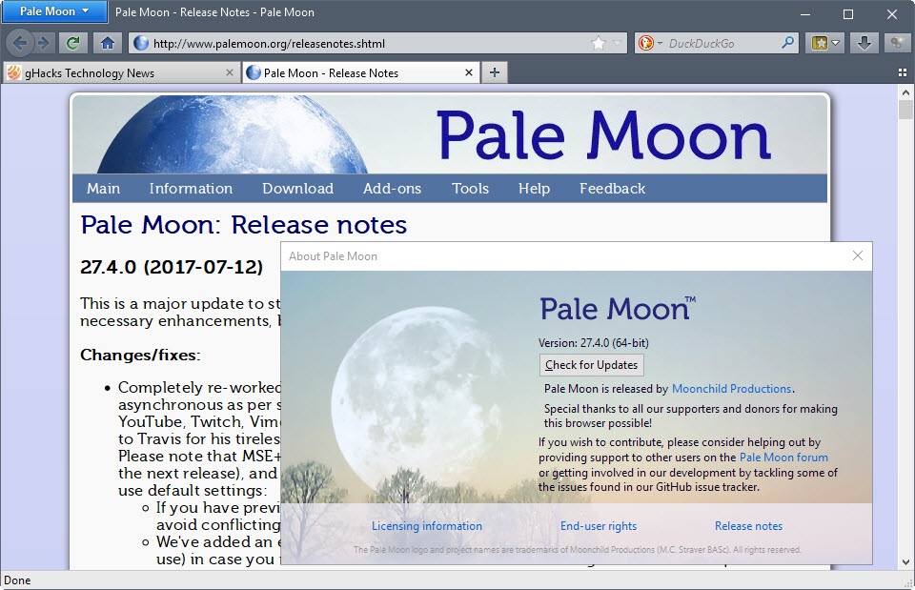Open the downloads arrow button
The height and width of the screenshot is (590, 915).
pos(864,43)
